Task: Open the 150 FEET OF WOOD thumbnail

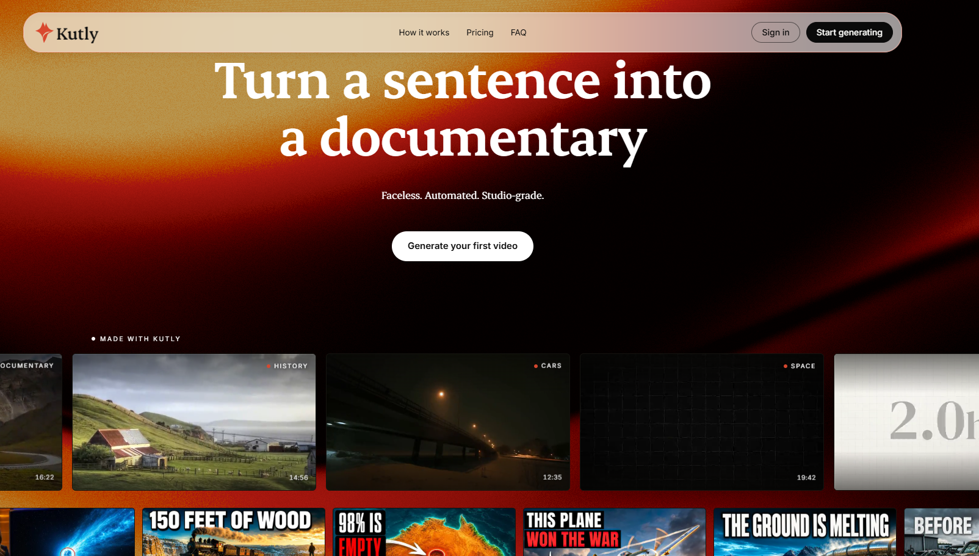Action: 234,532
